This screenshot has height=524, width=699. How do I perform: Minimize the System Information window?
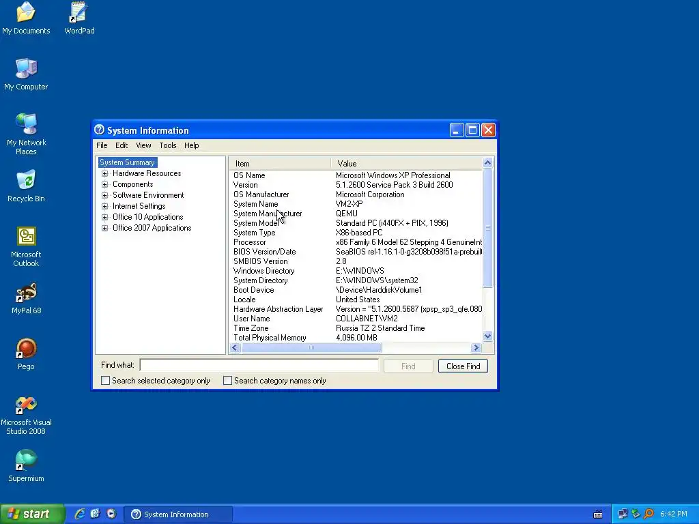click(457, 130)
